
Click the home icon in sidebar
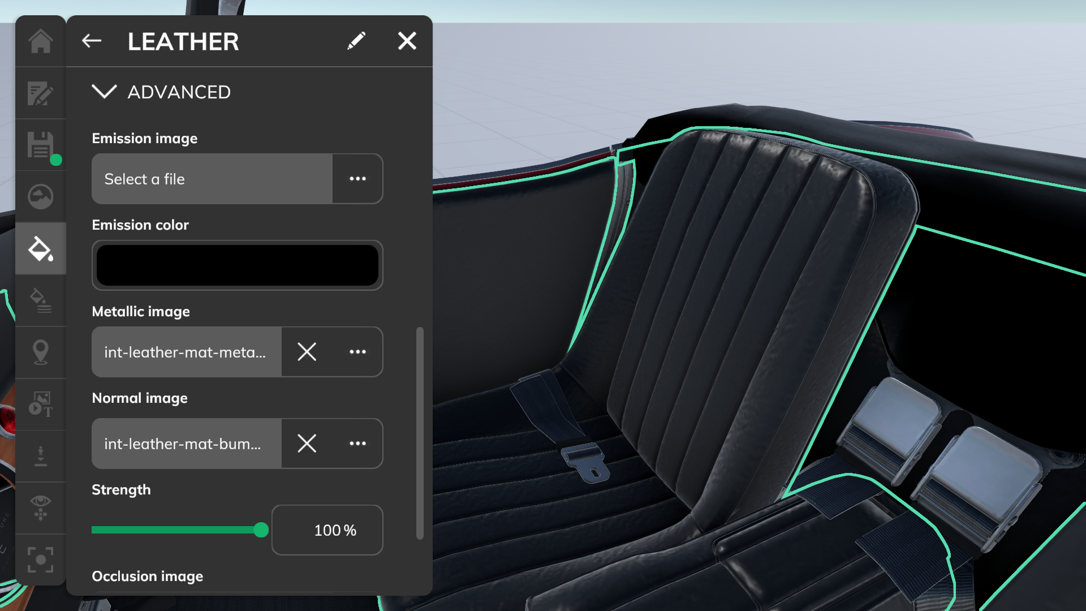click(x=40, y=41)
